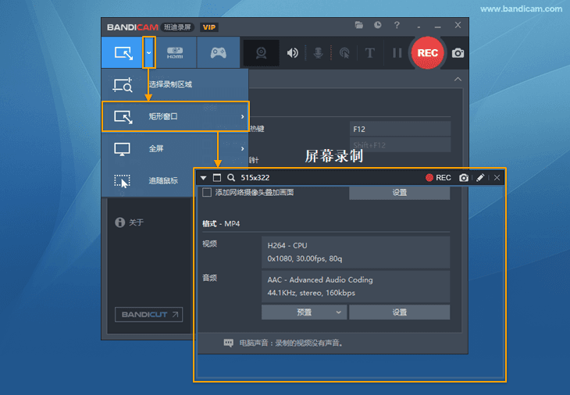570x395 pixels.
Task: Open the drawing pencil tool
Action: pos(480,177)
